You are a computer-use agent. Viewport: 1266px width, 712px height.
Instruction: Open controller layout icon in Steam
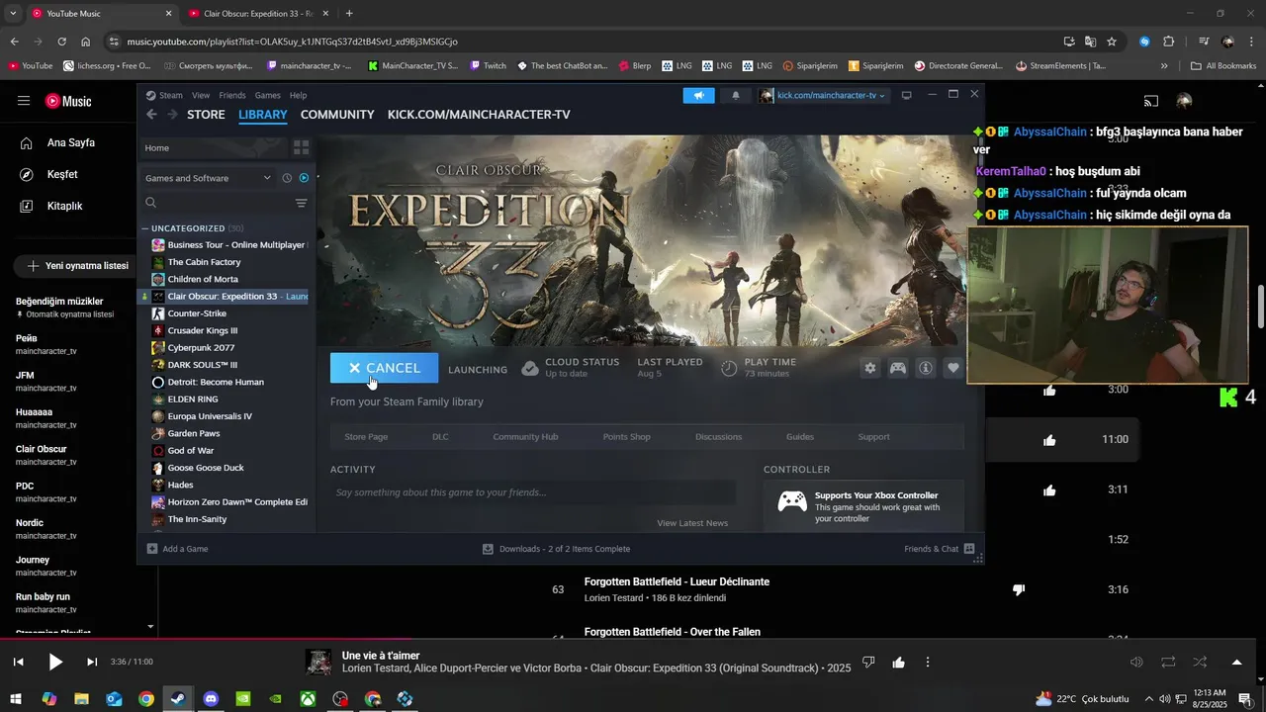click(x=898, y=368)
